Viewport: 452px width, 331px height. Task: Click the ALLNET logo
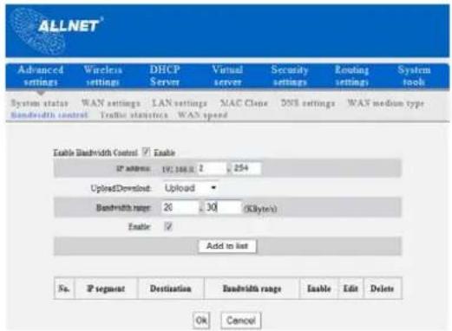(56, 30)
